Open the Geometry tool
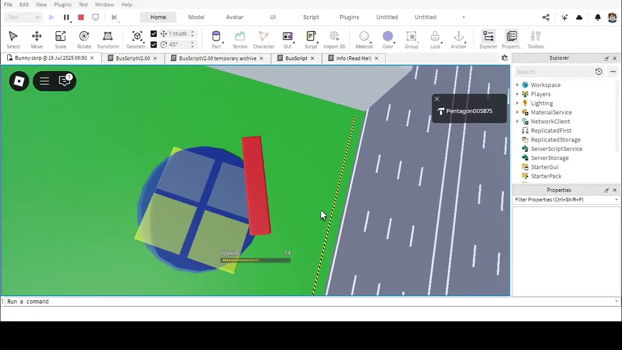The height and width of the screenshot is (350, 622). point(137,40)
